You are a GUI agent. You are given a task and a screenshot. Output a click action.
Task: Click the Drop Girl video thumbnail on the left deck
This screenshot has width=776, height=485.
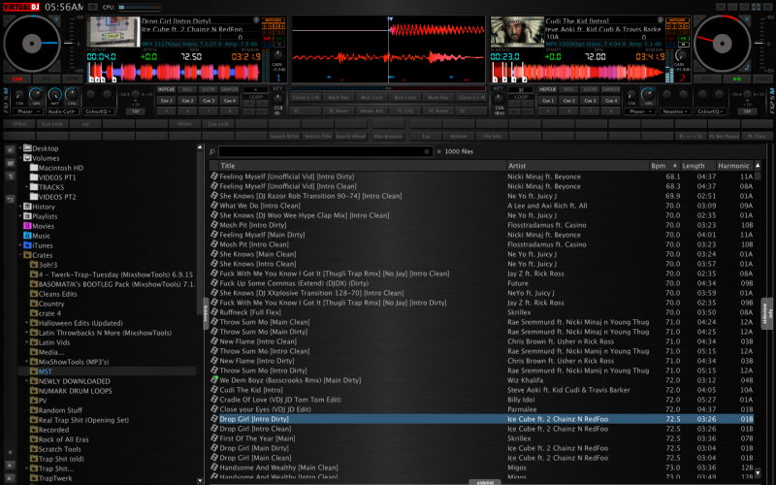point(113,32)
